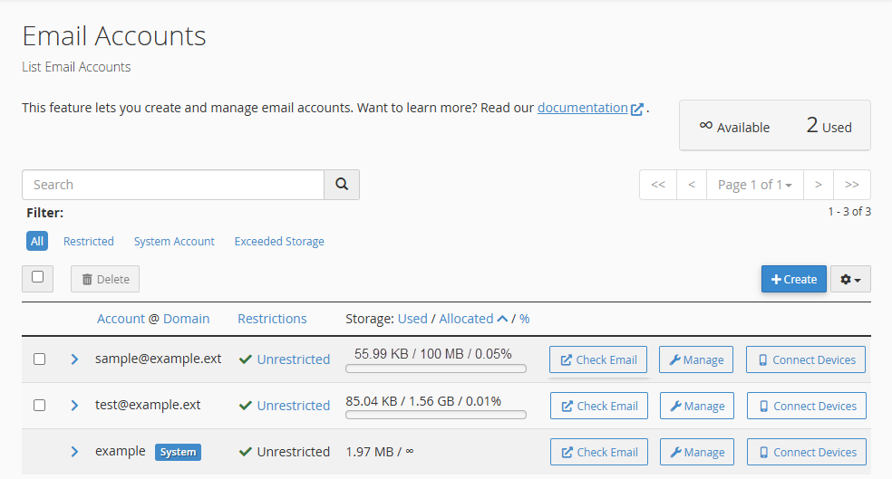Click the Delete trash button
This screenshot has width=892, height=479.
click(x=105, y=279)
